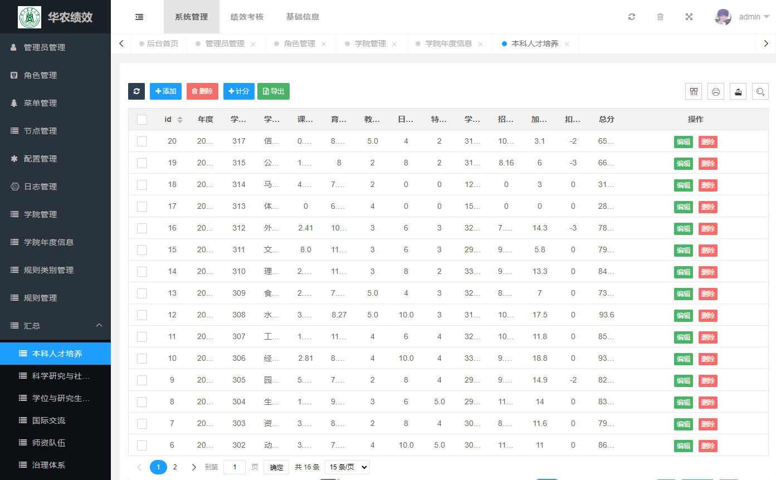Open search using the magnifier icon

pos(760,92)
